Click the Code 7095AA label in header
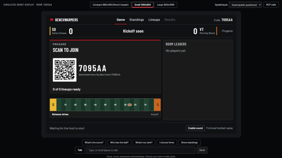The image size is (282, 158). click(223, 20)
